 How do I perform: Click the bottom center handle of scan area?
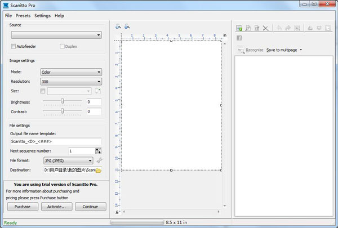point(171,170)
